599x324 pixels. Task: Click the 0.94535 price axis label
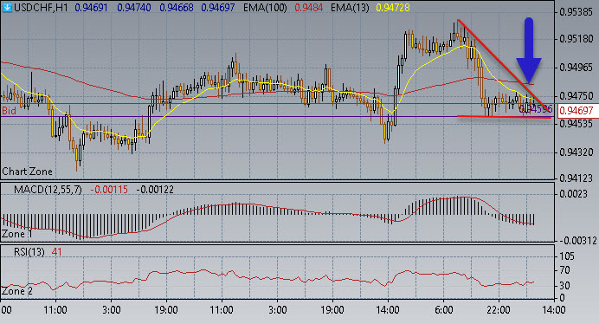[x=576, y=124]
